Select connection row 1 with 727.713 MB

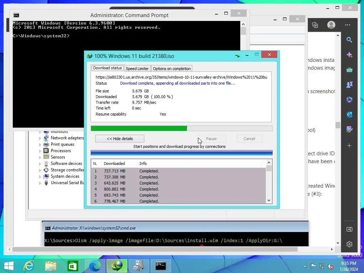178,171
